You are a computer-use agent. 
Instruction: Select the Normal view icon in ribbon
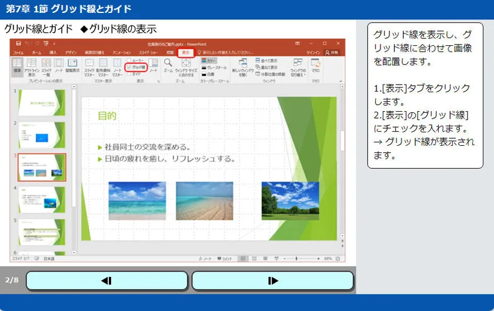(x=17, y=63)
